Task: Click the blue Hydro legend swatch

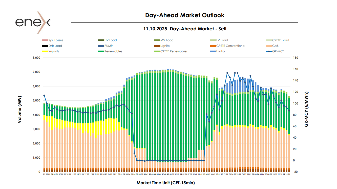Action: 213,51
